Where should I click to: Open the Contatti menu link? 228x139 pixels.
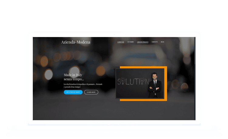[155, 42]
